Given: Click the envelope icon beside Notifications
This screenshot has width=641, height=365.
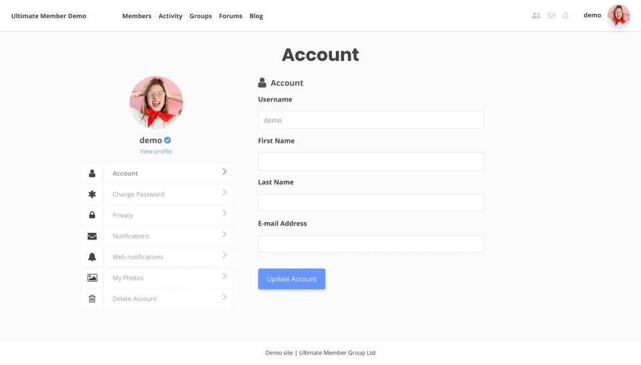Looking at the screenshot, I should 92,236.
